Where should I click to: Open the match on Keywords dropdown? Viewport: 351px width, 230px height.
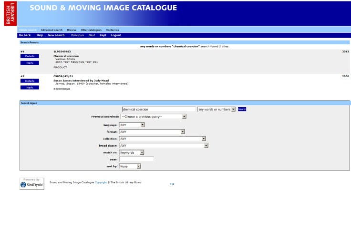132,153
